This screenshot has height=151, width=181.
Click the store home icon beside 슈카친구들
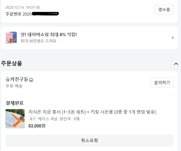31,80
